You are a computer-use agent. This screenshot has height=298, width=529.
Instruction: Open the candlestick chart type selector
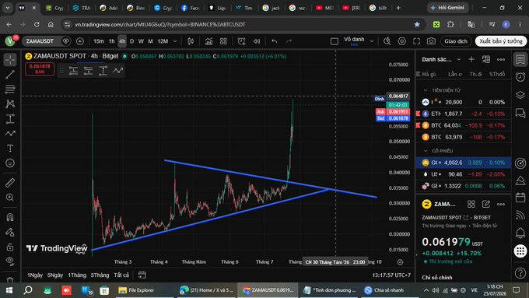coord(191,41)
